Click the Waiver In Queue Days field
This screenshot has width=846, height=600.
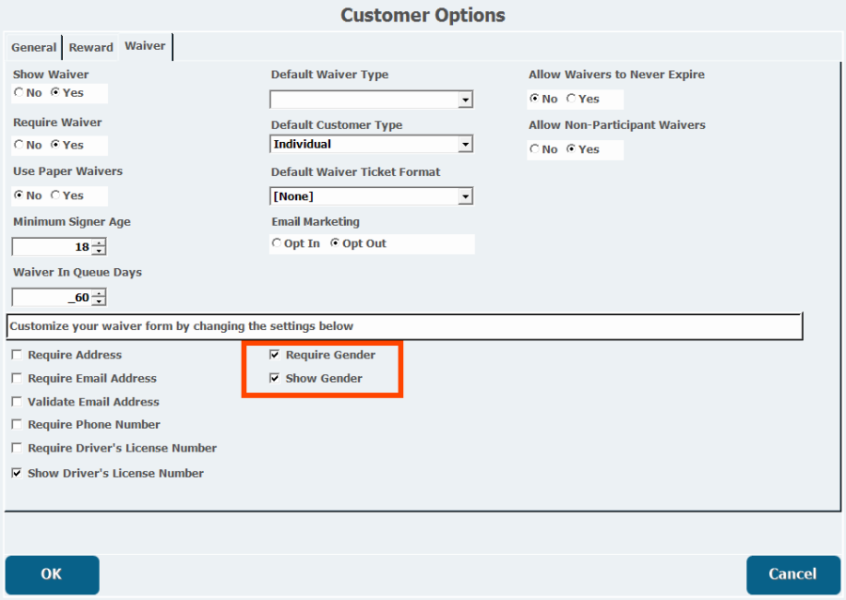[x=52, y=298]
